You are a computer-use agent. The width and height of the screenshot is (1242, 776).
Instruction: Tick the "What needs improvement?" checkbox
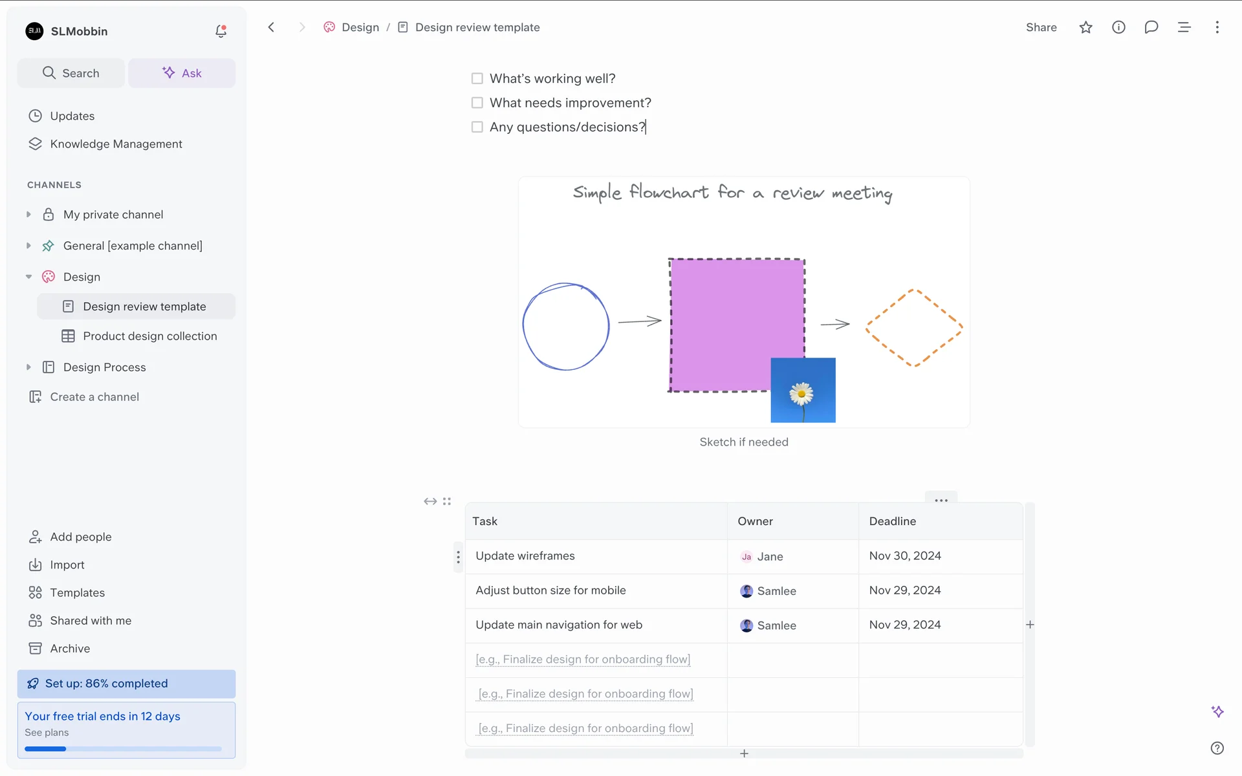[477, 103]
